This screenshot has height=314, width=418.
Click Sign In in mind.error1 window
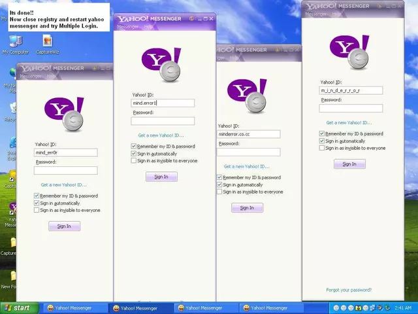coord(161,177)
